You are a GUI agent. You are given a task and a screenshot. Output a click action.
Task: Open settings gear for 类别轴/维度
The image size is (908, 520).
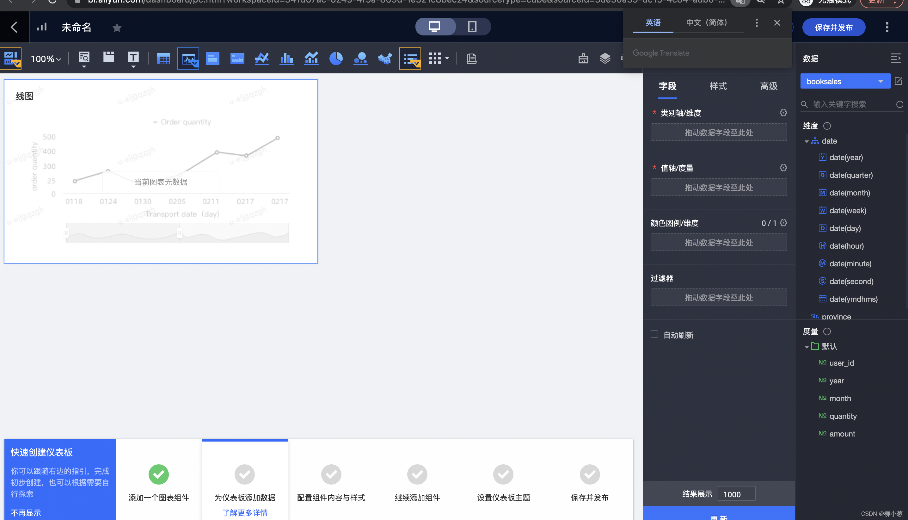(783, 113)
